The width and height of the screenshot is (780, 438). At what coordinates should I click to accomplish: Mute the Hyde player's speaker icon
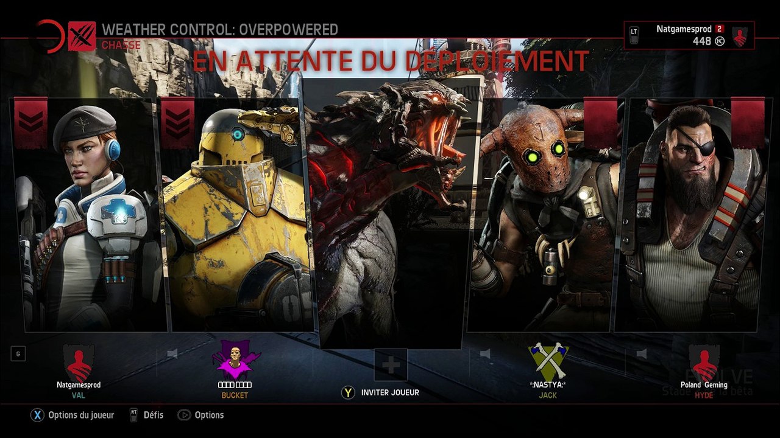(x=641, y=353)
